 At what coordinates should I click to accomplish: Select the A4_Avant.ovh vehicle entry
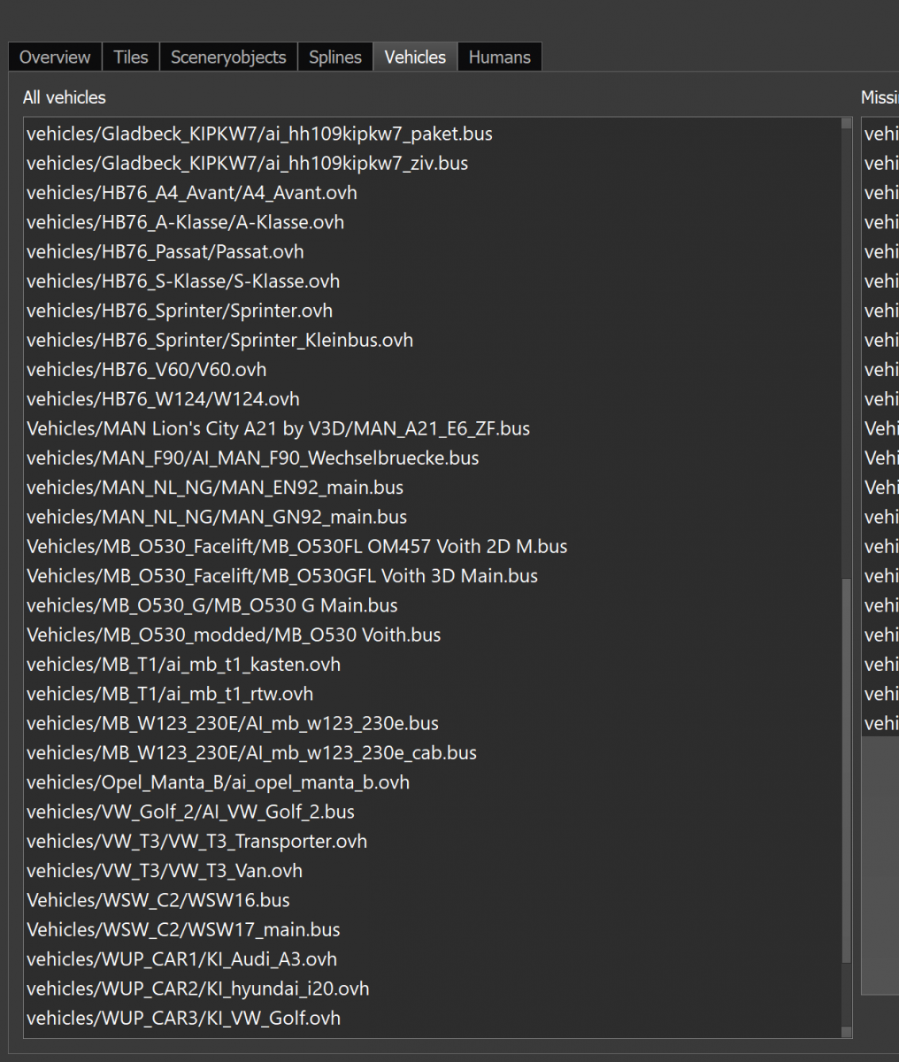pyautogui.click(x=192, y=193)
